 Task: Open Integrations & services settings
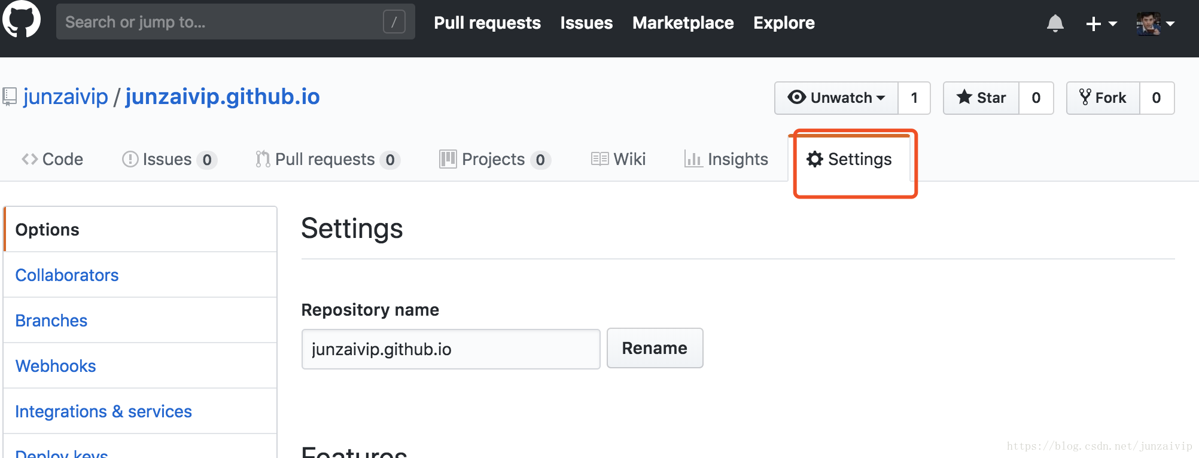tap(140, 411)
